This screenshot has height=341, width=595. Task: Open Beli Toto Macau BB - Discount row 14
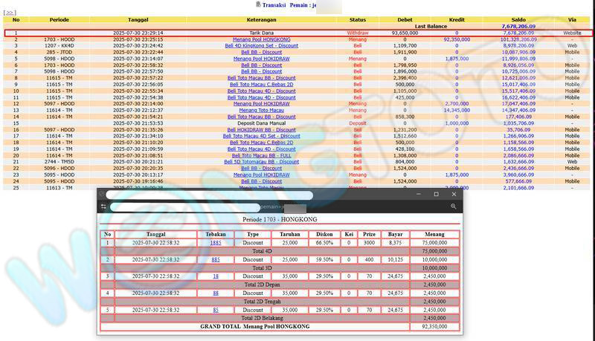[x=262, y=117]
